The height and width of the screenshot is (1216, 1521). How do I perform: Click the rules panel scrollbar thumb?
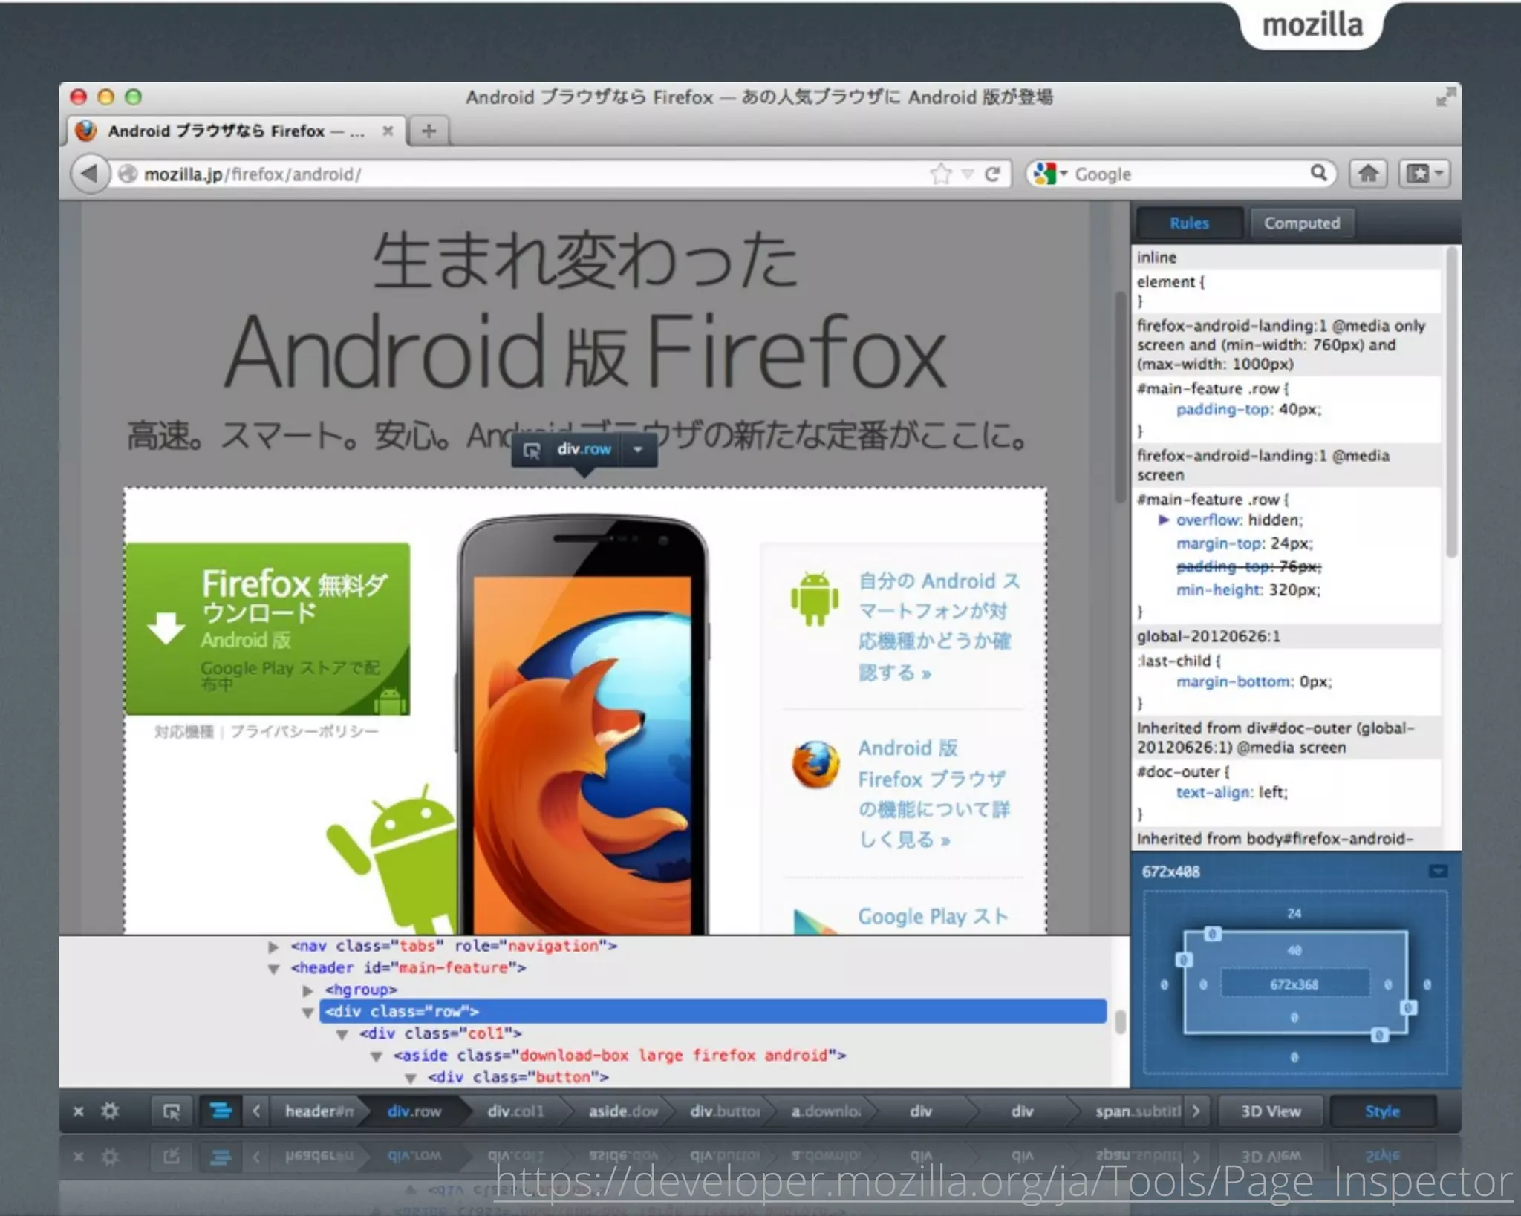click(1452, 402)
